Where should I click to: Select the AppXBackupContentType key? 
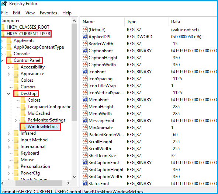coord(39,47)
